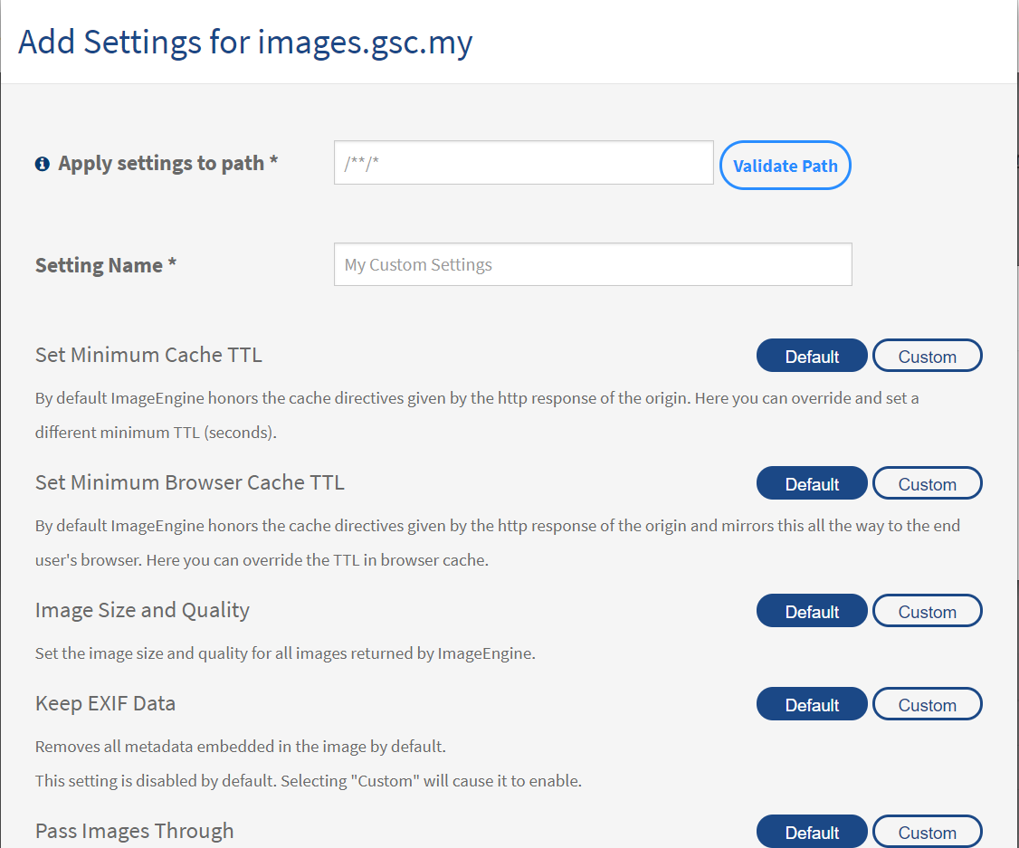This screenshot has height=848, width=1019.
Task: Click the Set Minimum Browser Cache TTL heading
Action: coord(190,482)
